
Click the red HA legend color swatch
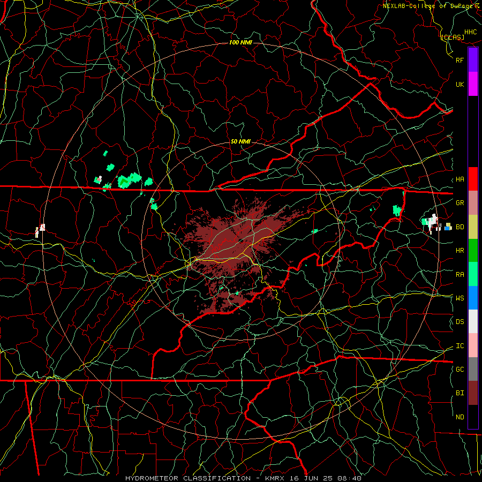click(x=473, y=179)
